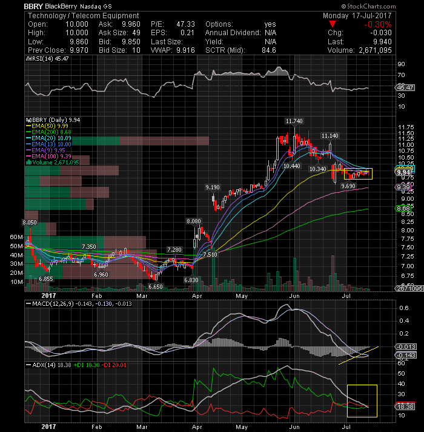Click the volume bars icon in legend

click(28, 163)
